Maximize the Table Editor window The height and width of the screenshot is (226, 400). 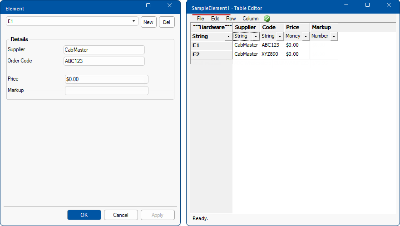pos(367,5)
